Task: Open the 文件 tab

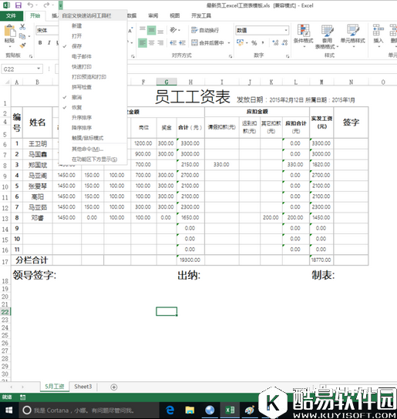Action: pyautogui.click(x=11, y=15)
